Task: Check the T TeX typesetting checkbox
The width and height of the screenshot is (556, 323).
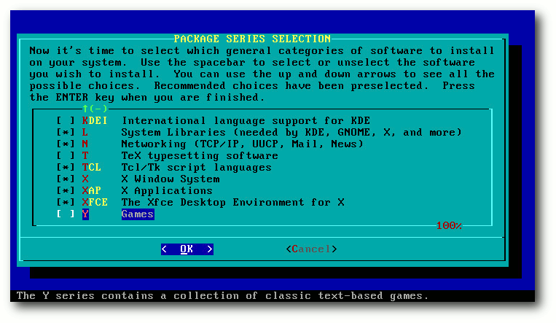Action: point(66,156)
